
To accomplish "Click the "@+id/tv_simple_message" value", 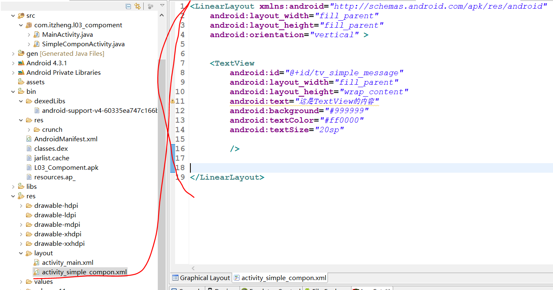I will click(344, 73).
